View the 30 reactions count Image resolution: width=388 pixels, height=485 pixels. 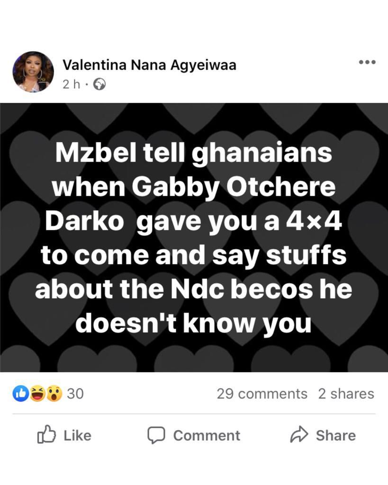tap(75, 394)
